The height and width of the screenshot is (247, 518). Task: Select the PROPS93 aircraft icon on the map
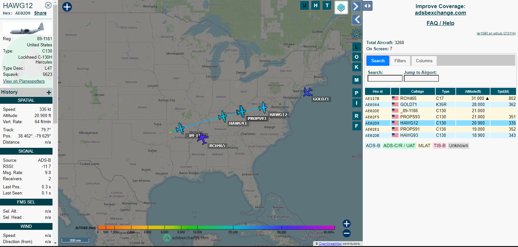[x=241, y=111]
